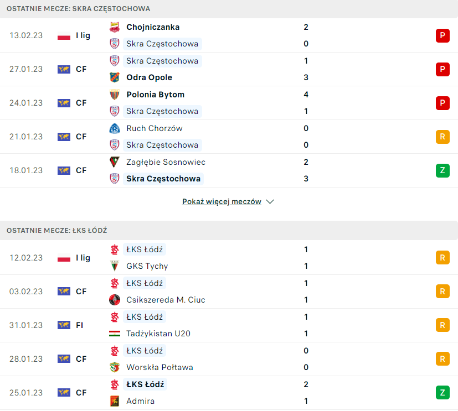The width and height of the screenshot is (458, 411).
Task: Click the Tadżykistan U20 flag icon
Action: [x=115, y=334]
